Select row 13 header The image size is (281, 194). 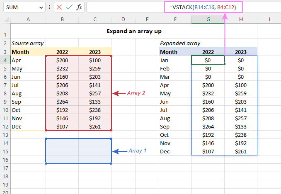(5, 135)
